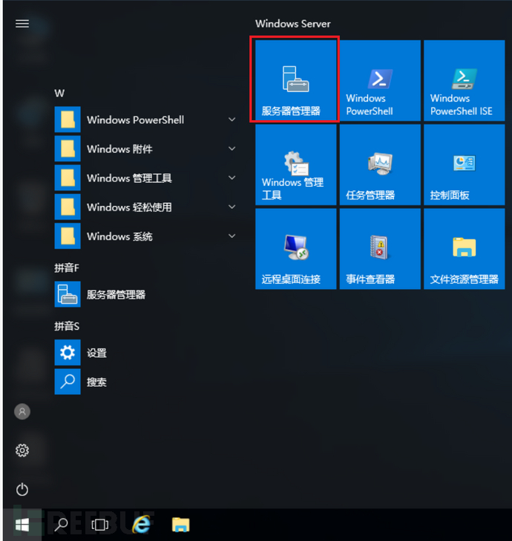
Task: Select the Windows 管理工具 folder entry
Action: coord(147,178)
